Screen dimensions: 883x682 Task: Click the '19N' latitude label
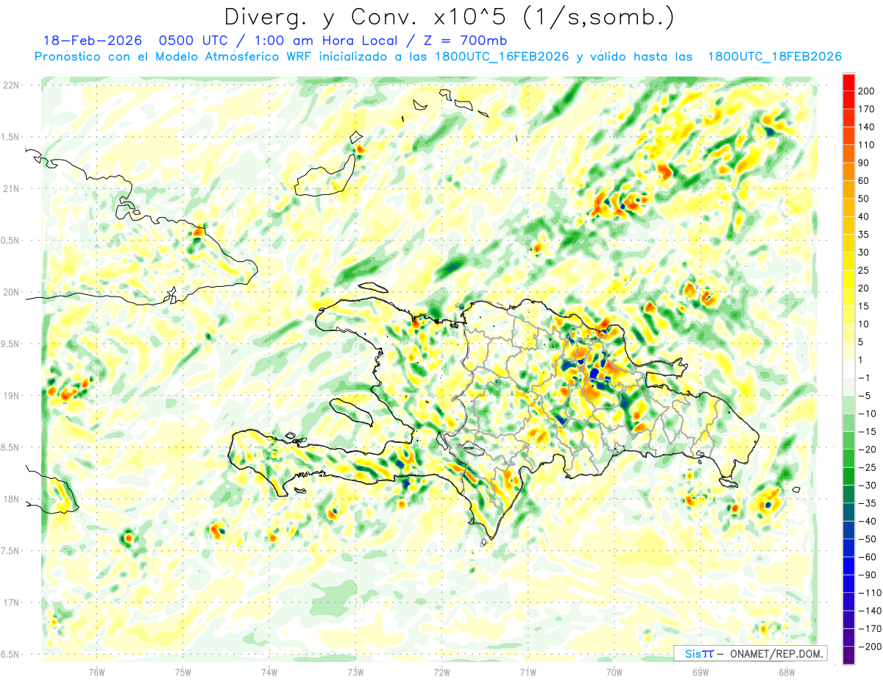click(x=11, y=395)
